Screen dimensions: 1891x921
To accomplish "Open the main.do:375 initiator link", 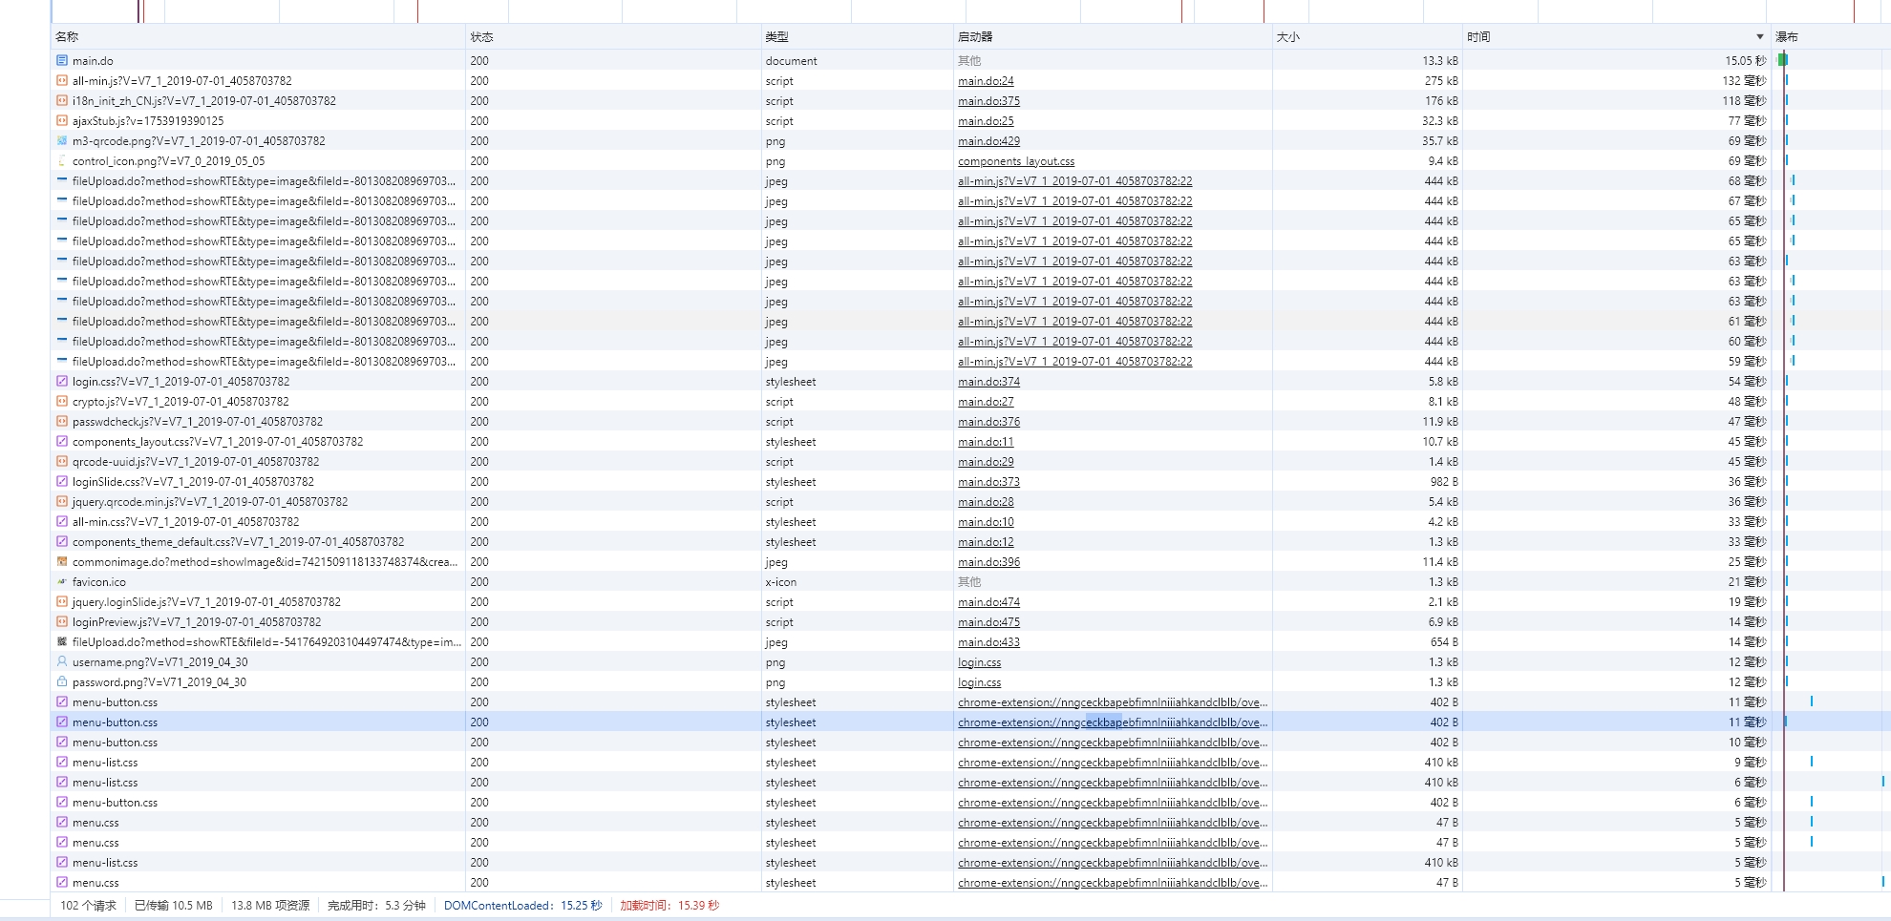I will click(x=988, y=101).
